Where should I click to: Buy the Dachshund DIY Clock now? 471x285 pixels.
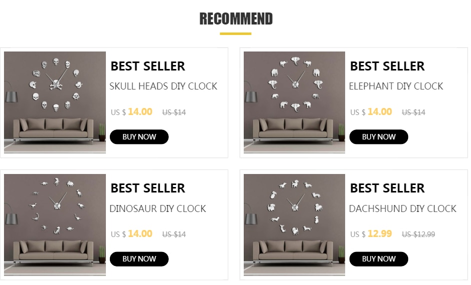click(379, 259)
